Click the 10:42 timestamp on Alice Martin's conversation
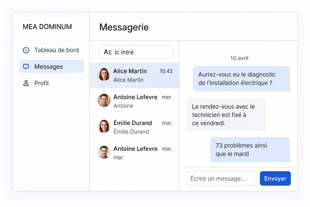 tap(166, 71)
